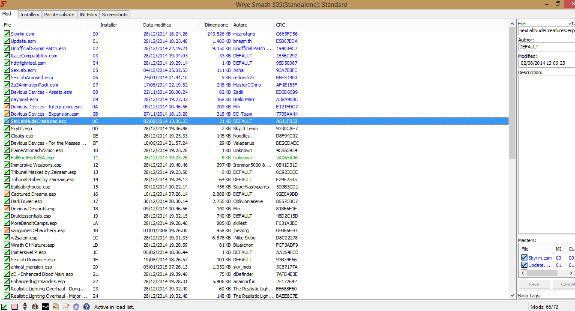This screenshot has height=311, width=575.
Task: Sort by the Dimensione column header
Action: click(x=215, y=25)
